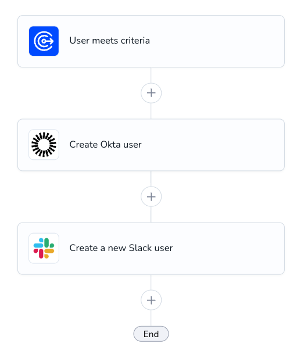Add a step after User meets criteria

[151, 93]
